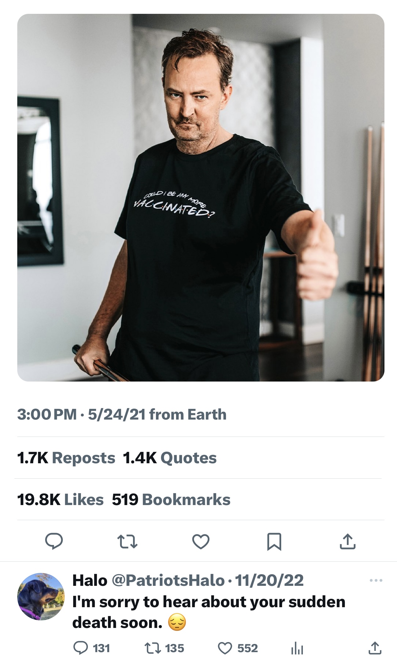The image size is (397, 660).
Task: Open the attached photo in full view
Action: (201, 197)
